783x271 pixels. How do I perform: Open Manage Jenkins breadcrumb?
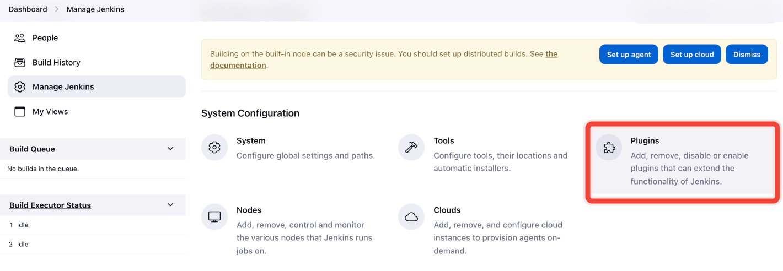pos(95,9)
